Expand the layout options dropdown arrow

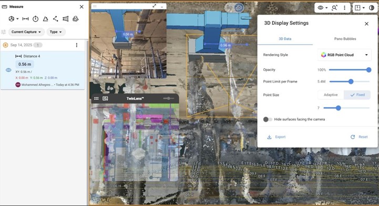(364, 8)
